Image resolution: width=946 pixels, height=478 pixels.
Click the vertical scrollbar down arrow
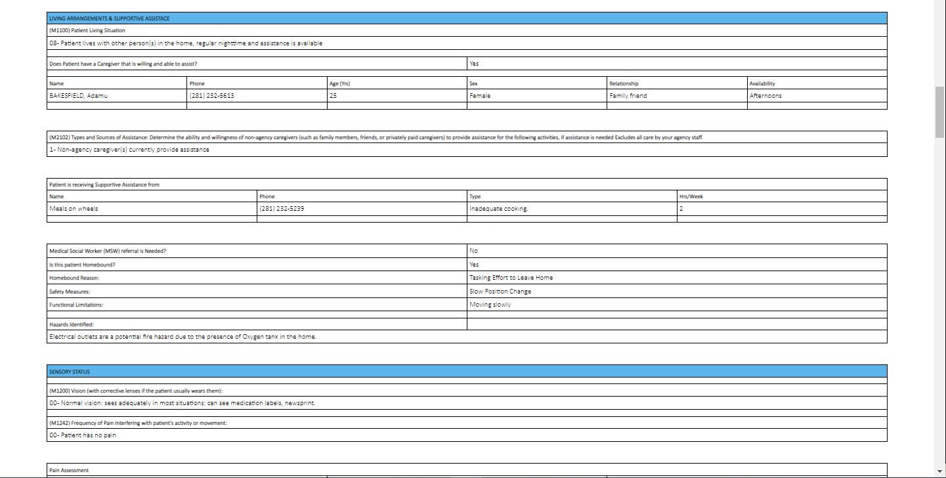(x=939, y=471)
